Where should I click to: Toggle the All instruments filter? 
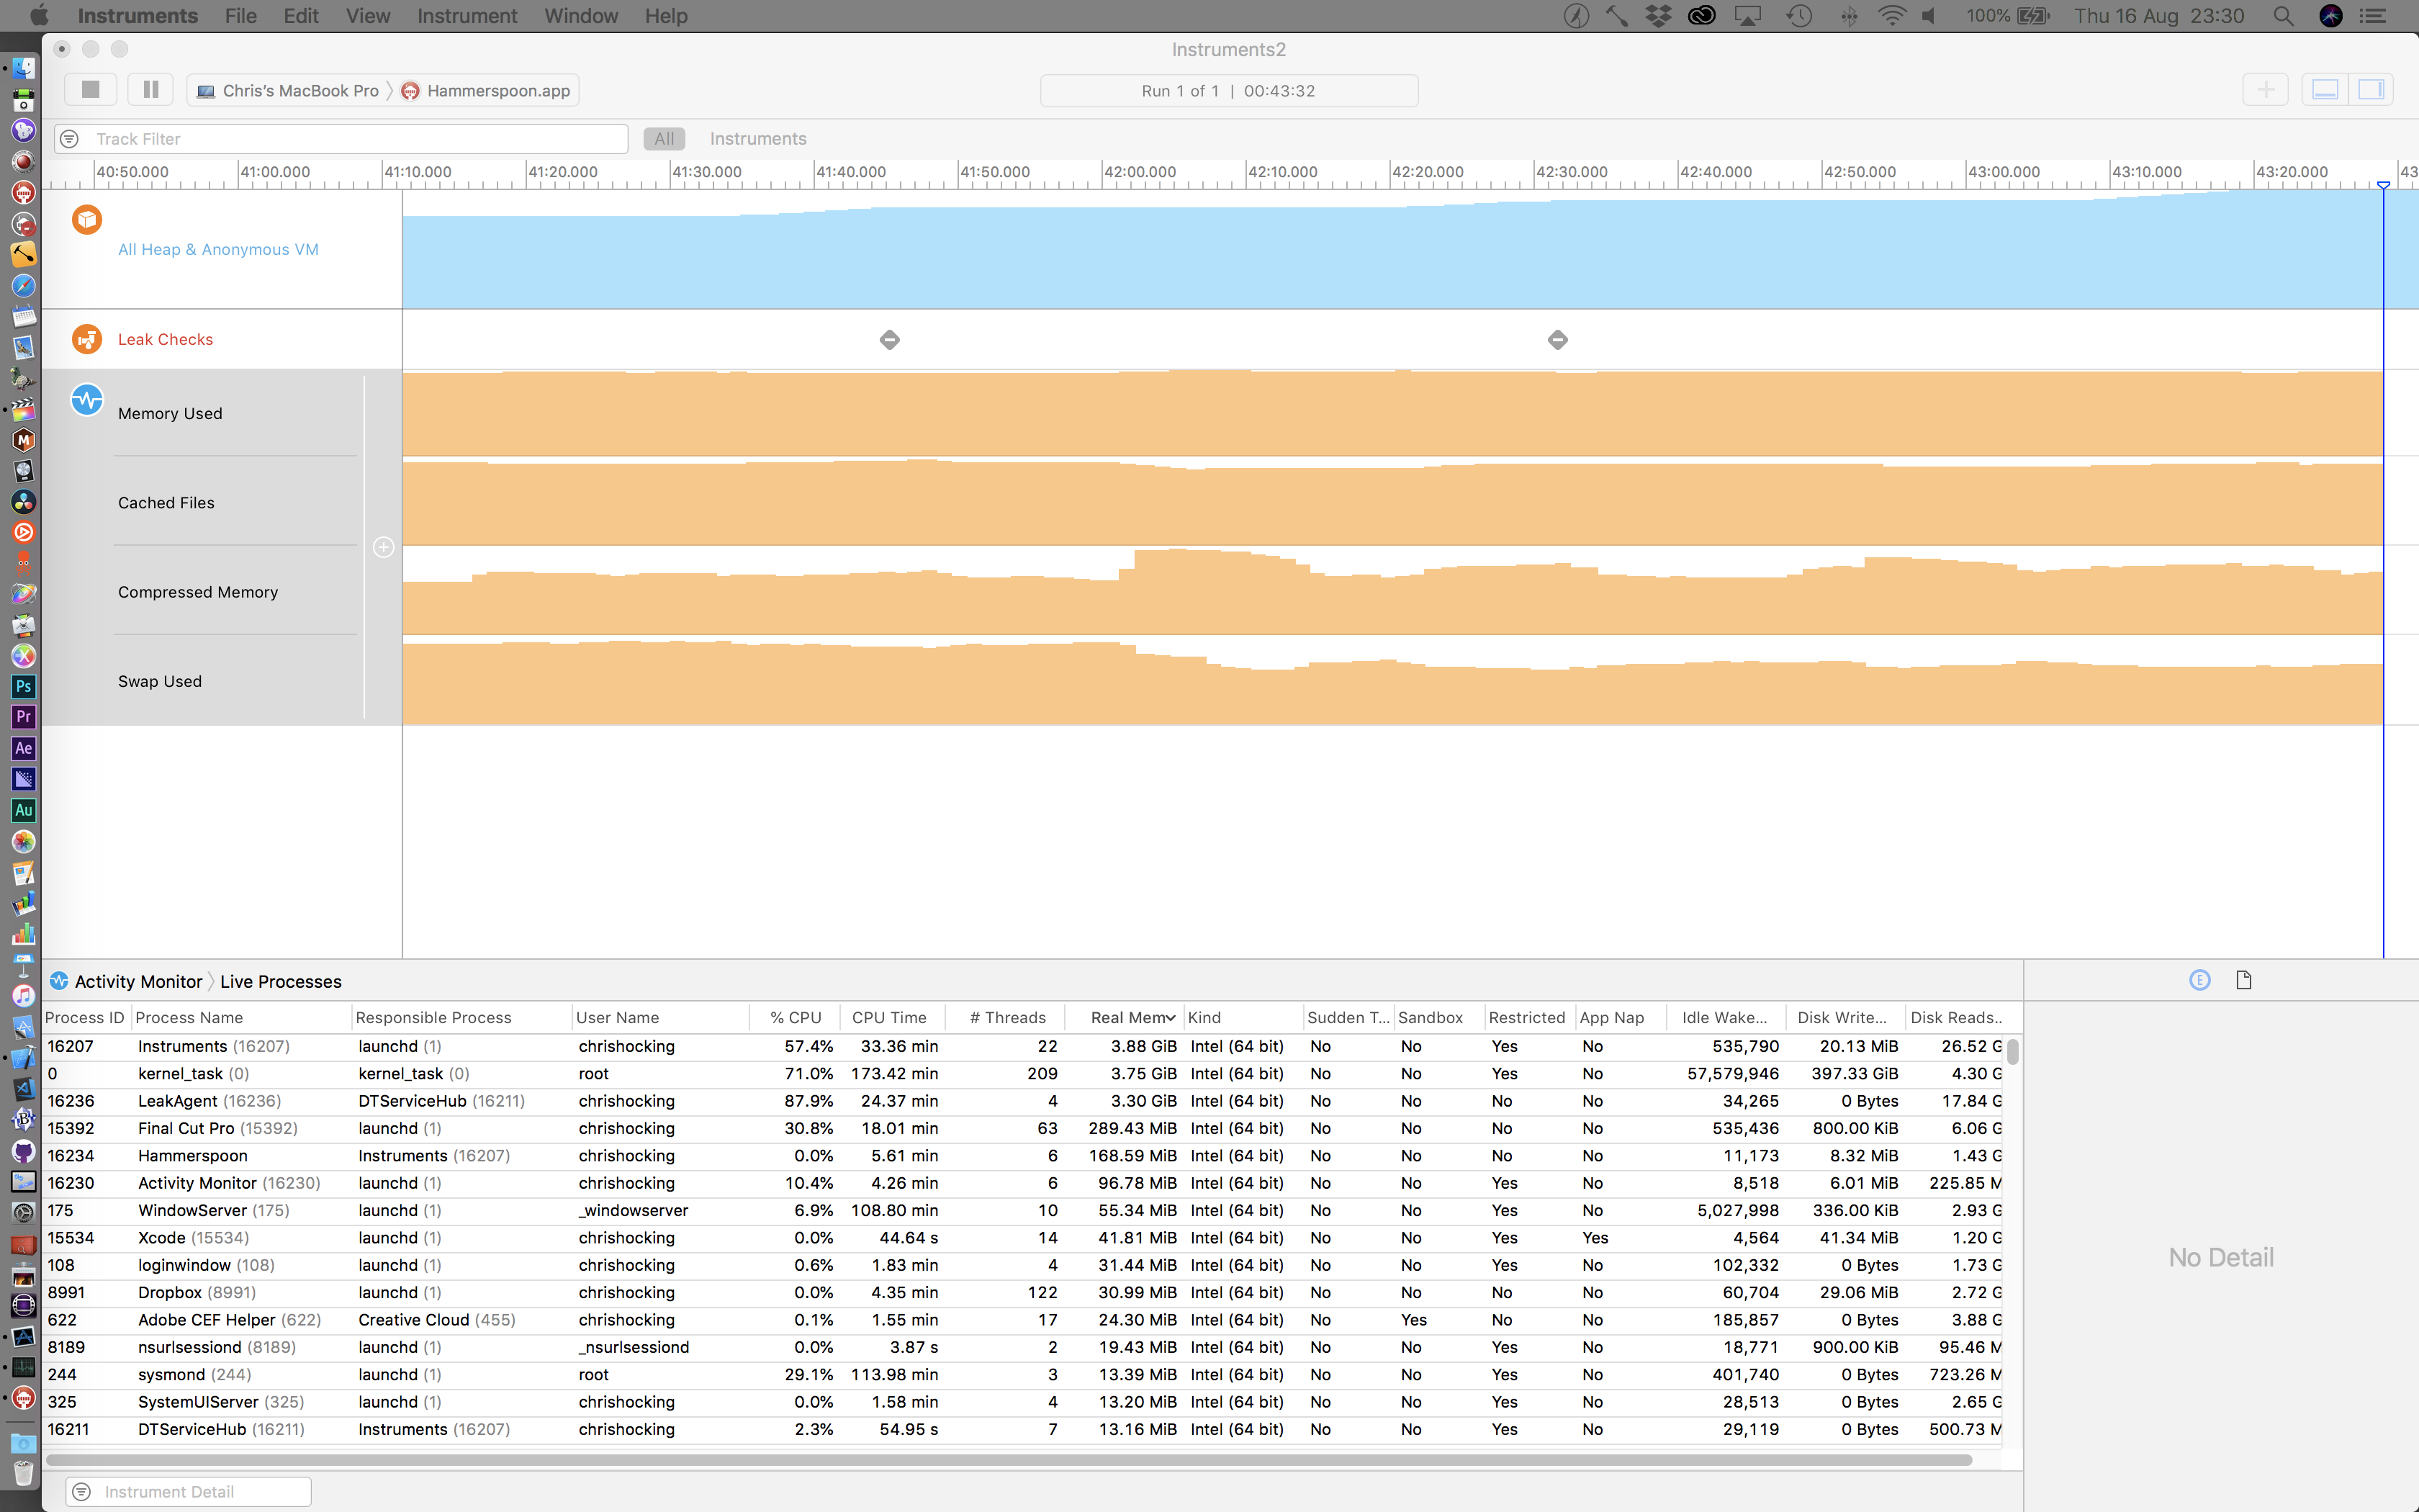[664, 138]
